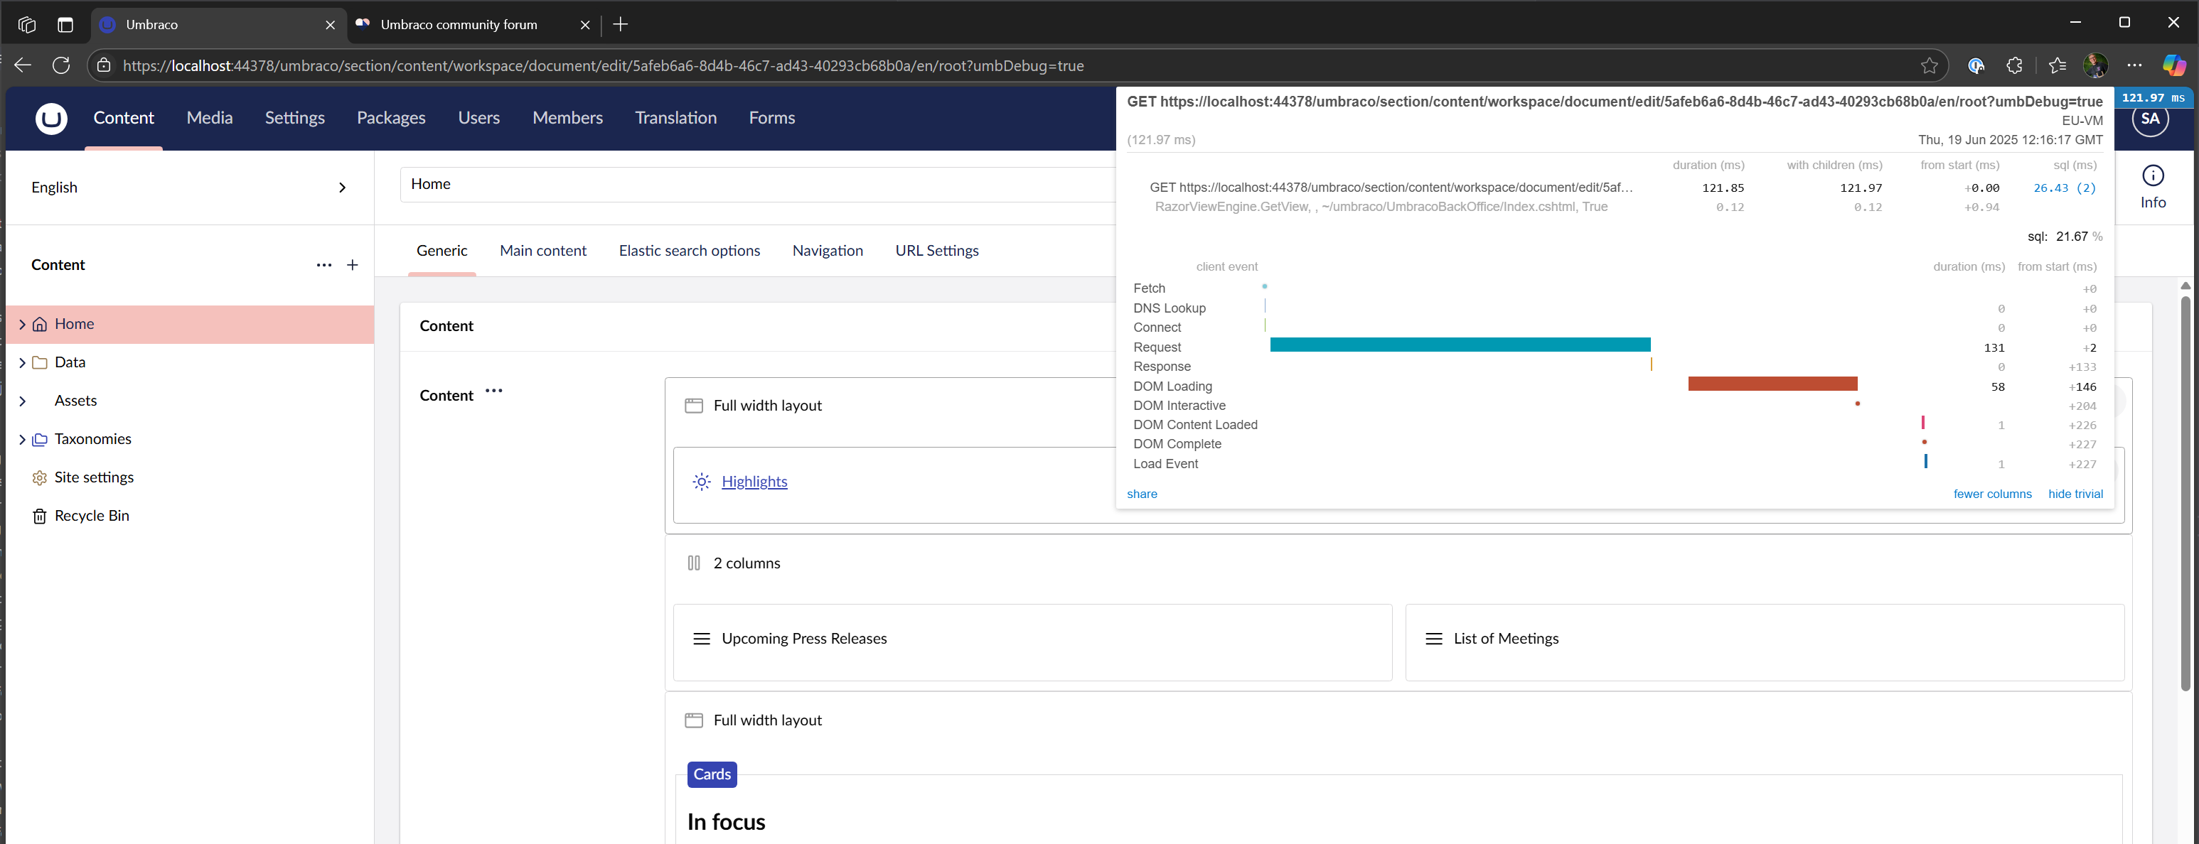Expand the Home tree node
The image size is (2199, 844).
(22, 324)
